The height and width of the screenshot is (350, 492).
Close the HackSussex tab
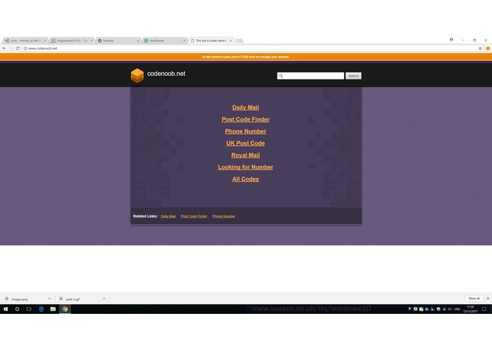[184, 41]
